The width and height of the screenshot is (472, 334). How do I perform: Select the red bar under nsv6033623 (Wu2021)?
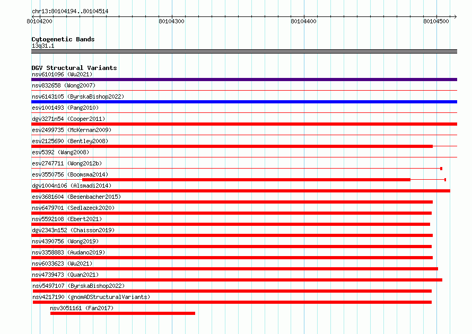pyautogui.click(x=235, y=269)
